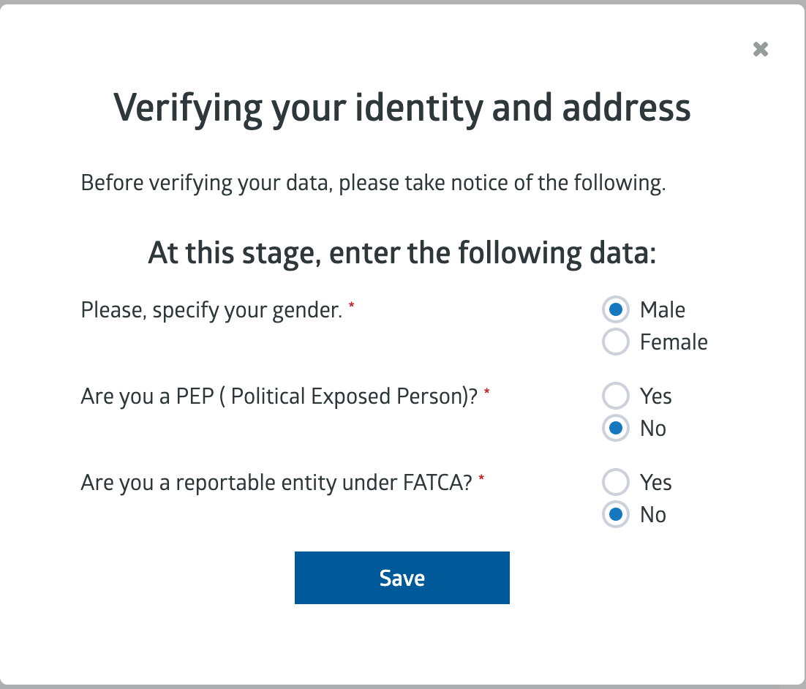Click the 'Yes' label beside PEP question
The image size is (806, 689).
[x=656, y=396]
